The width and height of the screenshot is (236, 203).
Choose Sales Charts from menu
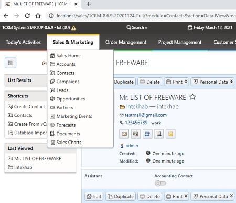[80, 143]
